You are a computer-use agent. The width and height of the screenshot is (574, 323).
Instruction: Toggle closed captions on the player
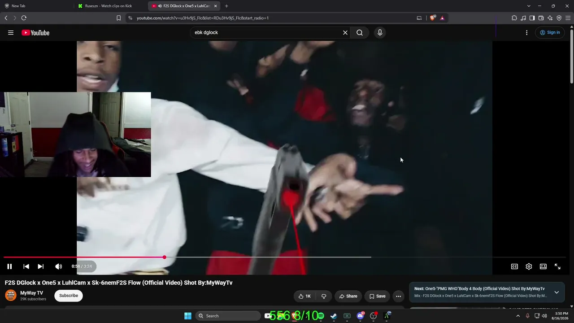514,266
